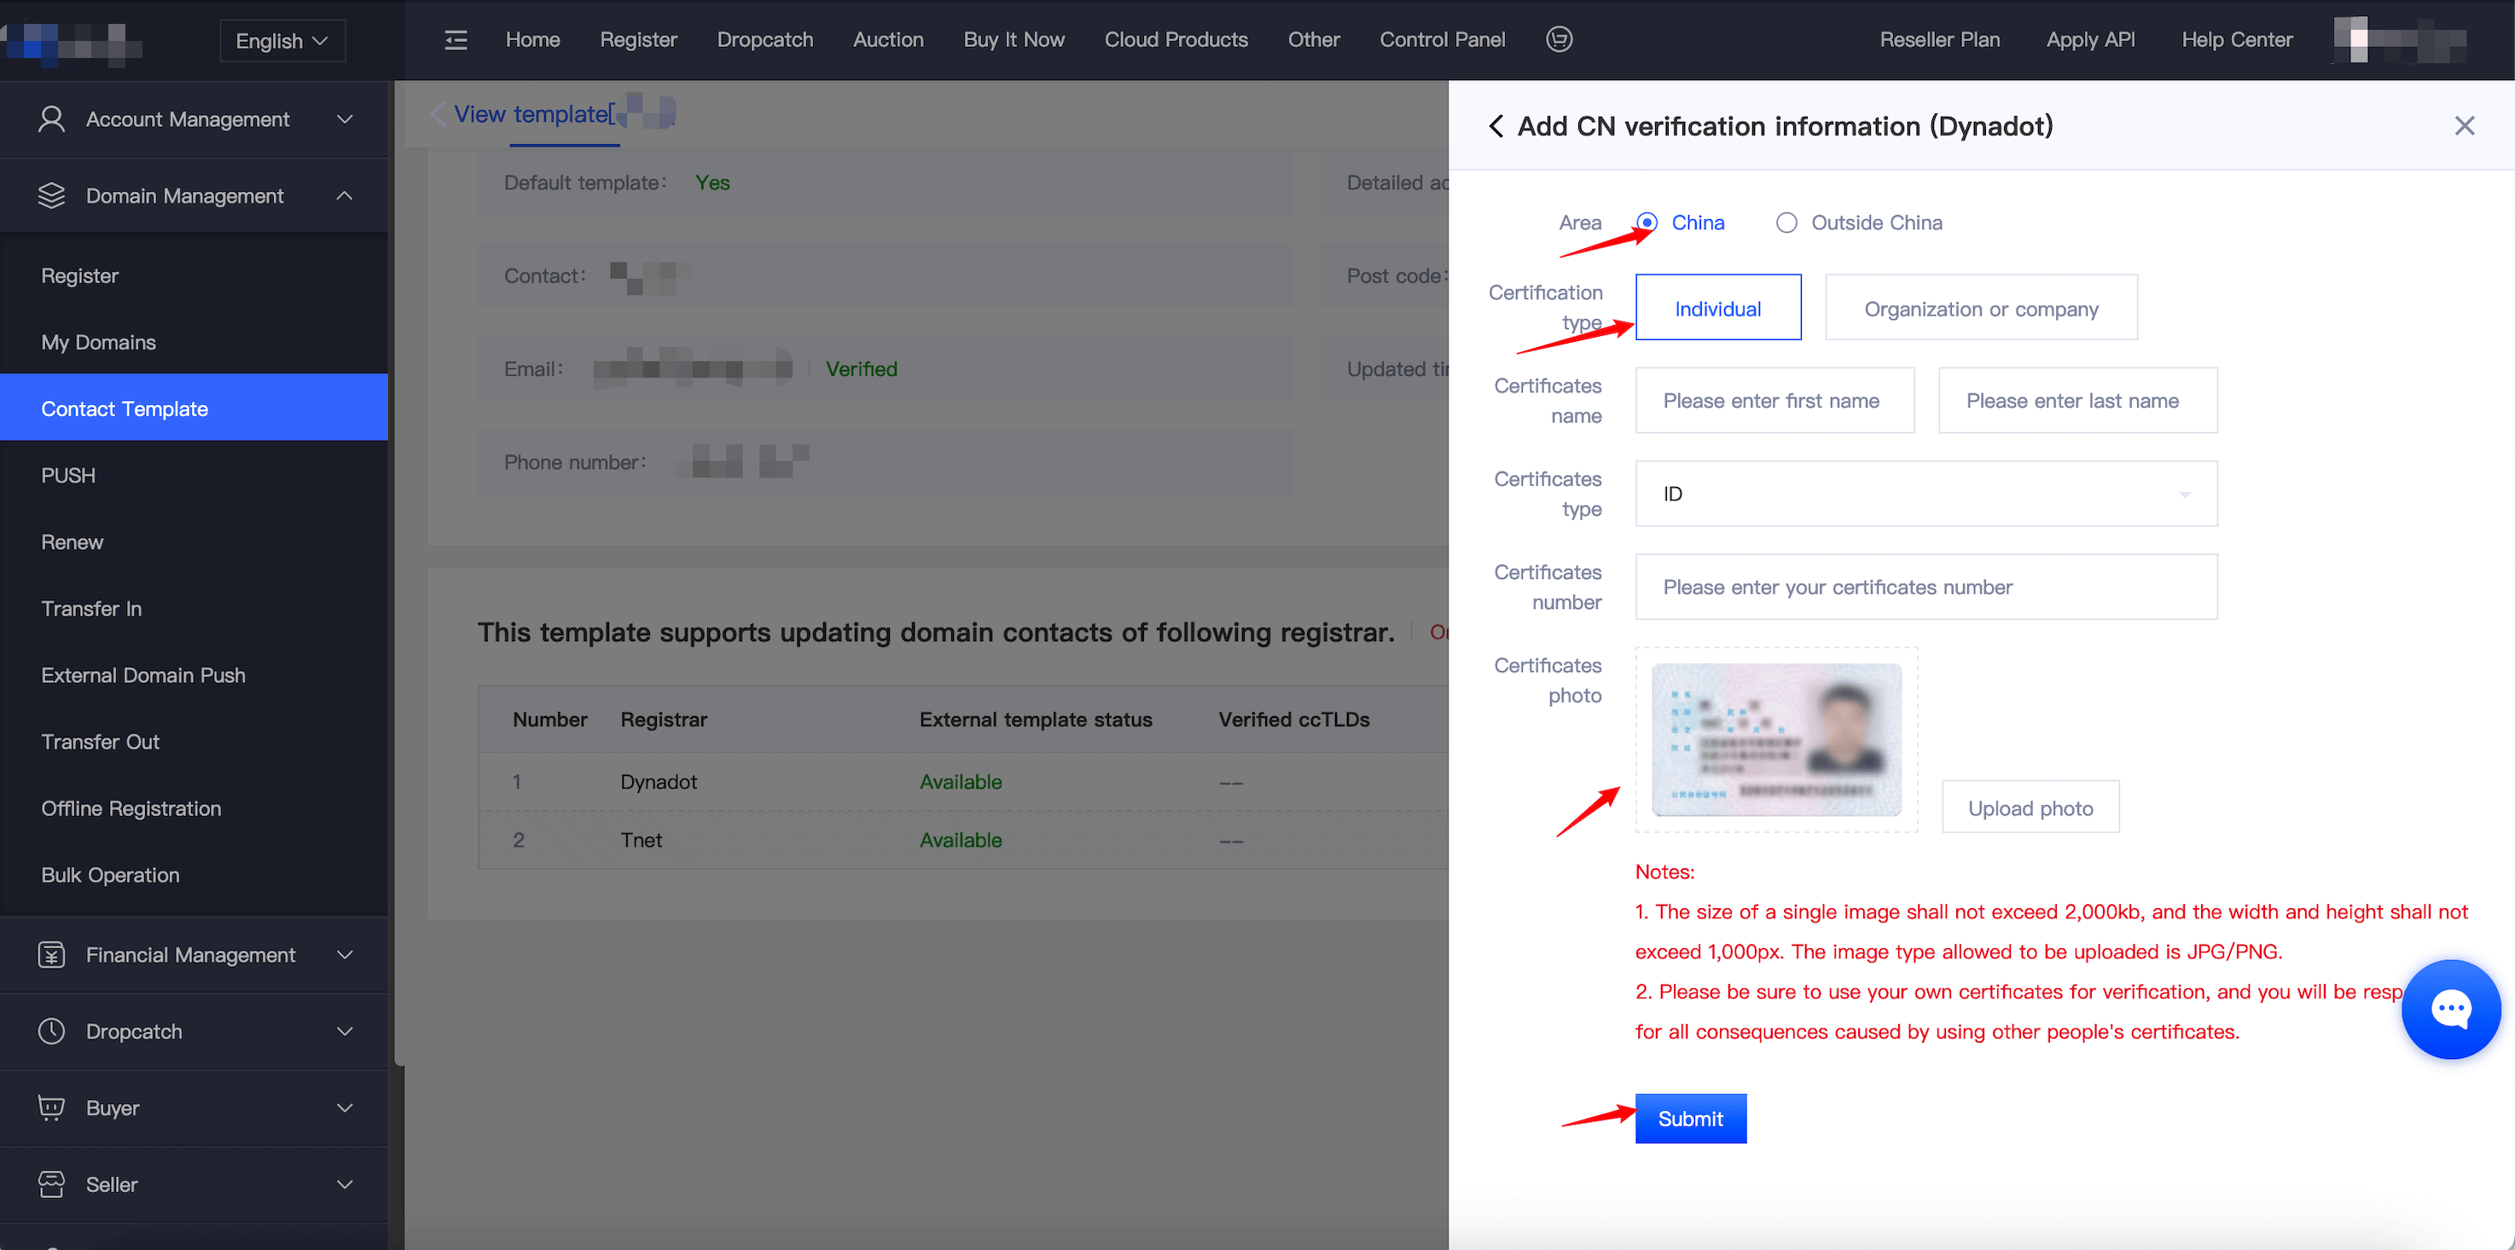
Task: Click the Dropcatch clock icon in sidebar
Action: pos(51,1032)
